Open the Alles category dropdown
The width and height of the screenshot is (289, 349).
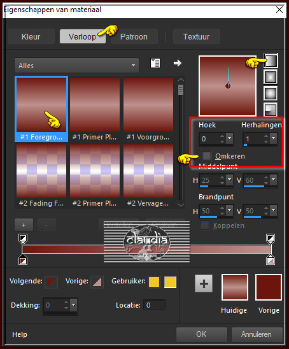tap(76, 66)
